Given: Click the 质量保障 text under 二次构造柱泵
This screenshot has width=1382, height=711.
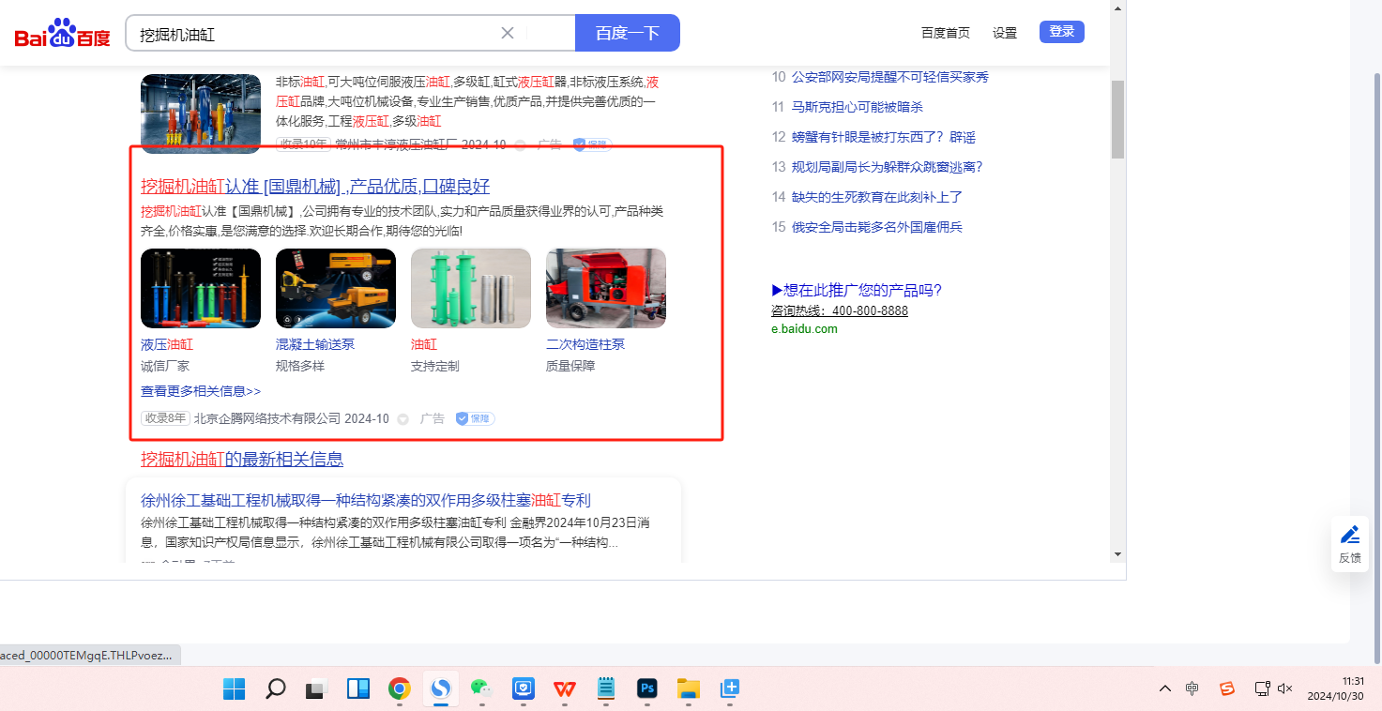Looking at the screenshot, I should 570,366.
